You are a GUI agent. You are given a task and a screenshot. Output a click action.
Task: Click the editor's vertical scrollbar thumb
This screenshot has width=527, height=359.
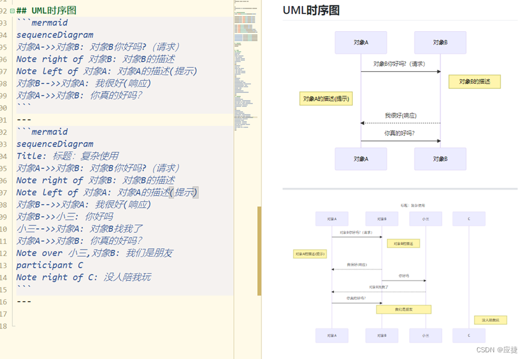click(260, 251)
